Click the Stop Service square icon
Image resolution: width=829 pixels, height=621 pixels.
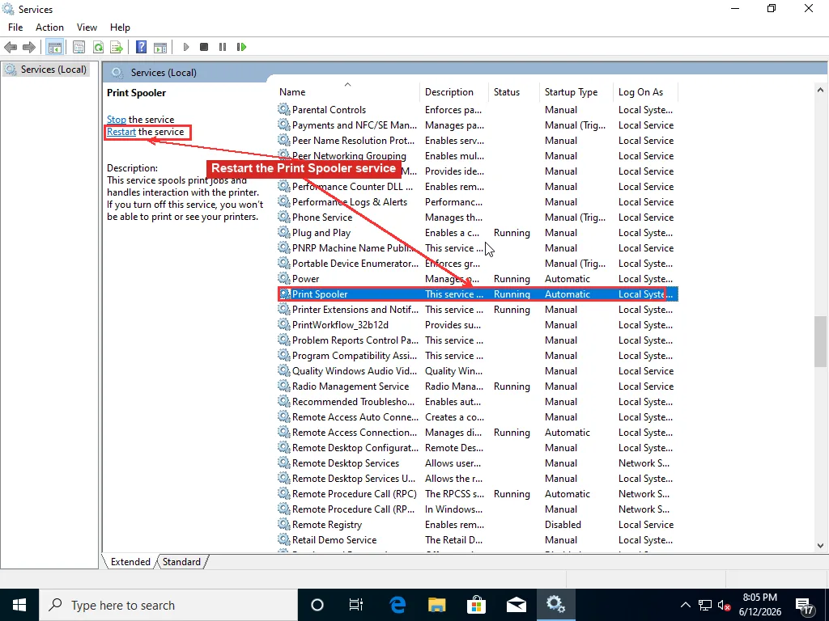[204, 47]
